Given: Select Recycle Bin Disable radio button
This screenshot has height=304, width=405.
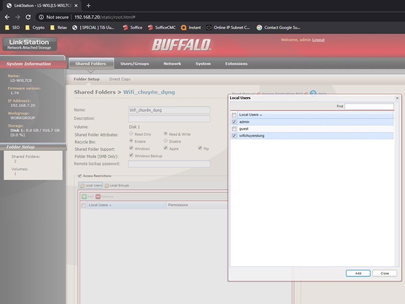Looking at the screenshot, I should [166, 141].
